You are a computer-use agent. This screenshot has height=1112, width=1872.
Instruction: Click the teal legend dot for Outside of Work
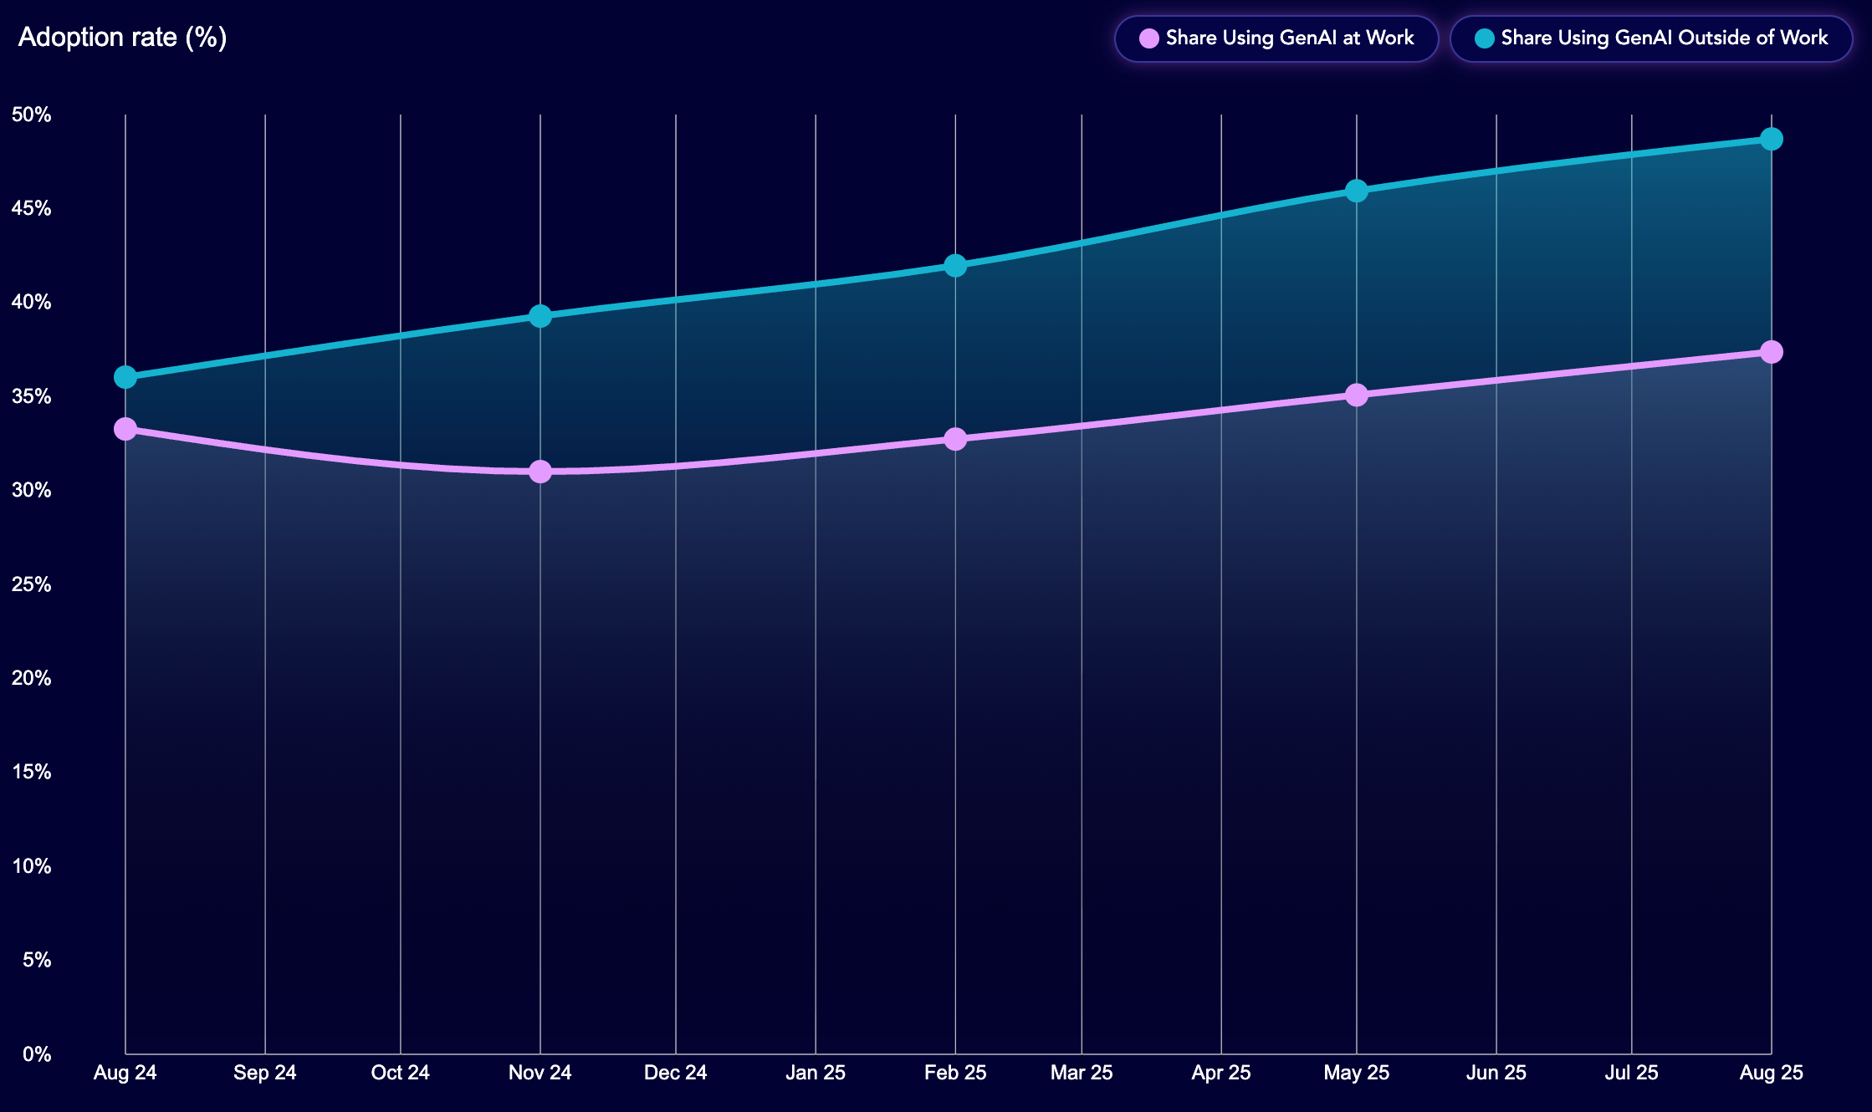(1485, 38)
